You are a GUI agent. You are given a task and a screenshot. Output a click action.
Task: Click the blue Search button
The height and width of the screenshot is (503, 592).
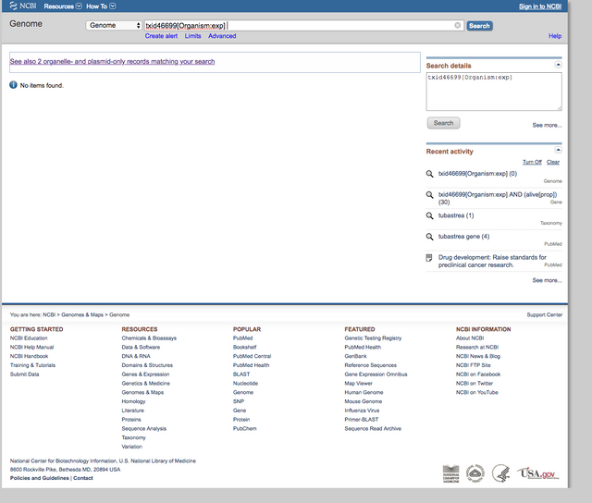pos(479,26)
